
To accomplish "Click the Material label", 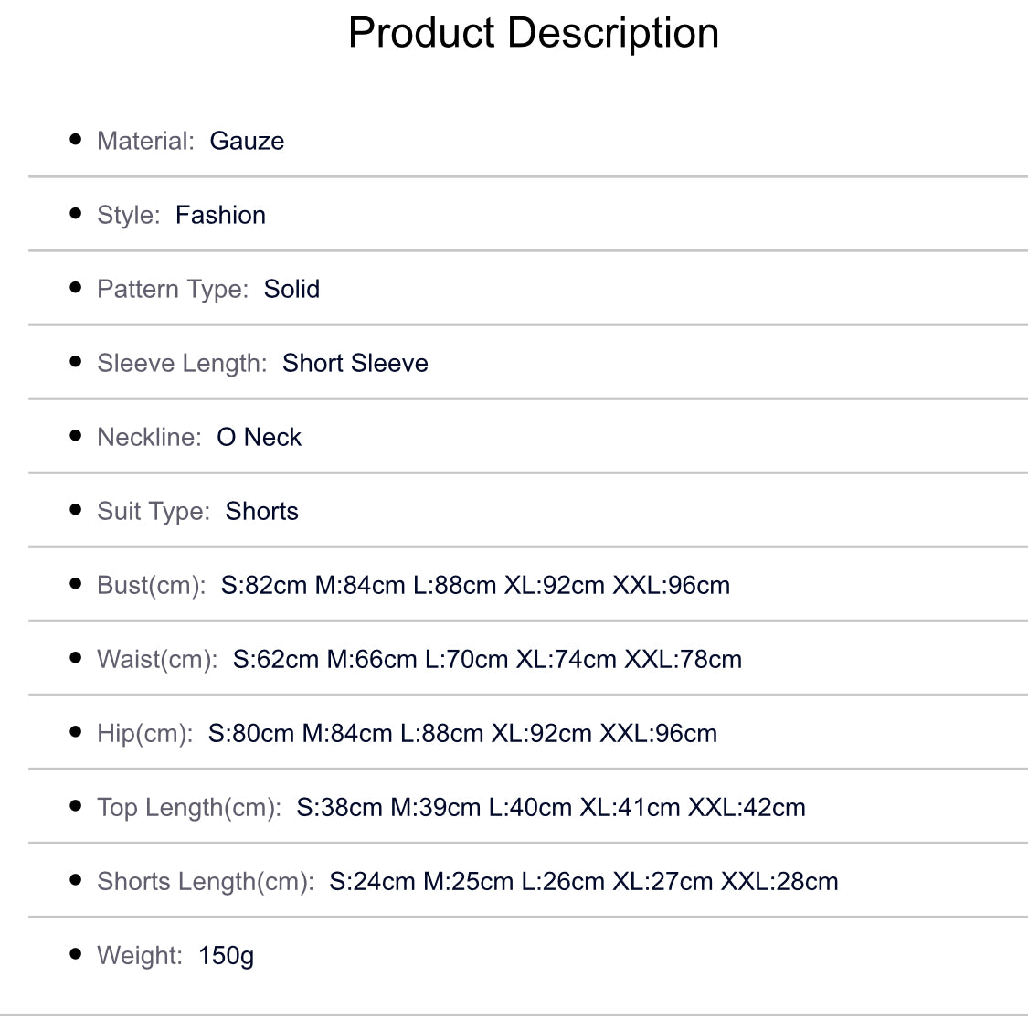I will (x=145, y=141).
